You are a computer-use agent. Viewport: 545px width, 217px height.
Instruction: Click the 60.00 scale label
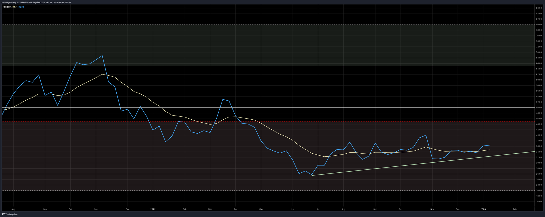[539, 80]
